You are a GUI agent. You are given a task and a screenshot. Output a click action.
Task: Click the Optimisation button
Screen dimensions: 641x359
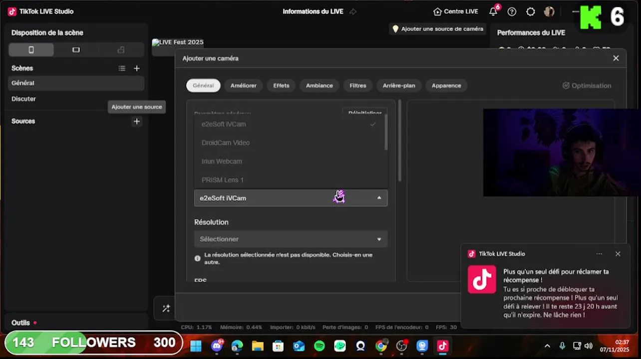(587, 86)
